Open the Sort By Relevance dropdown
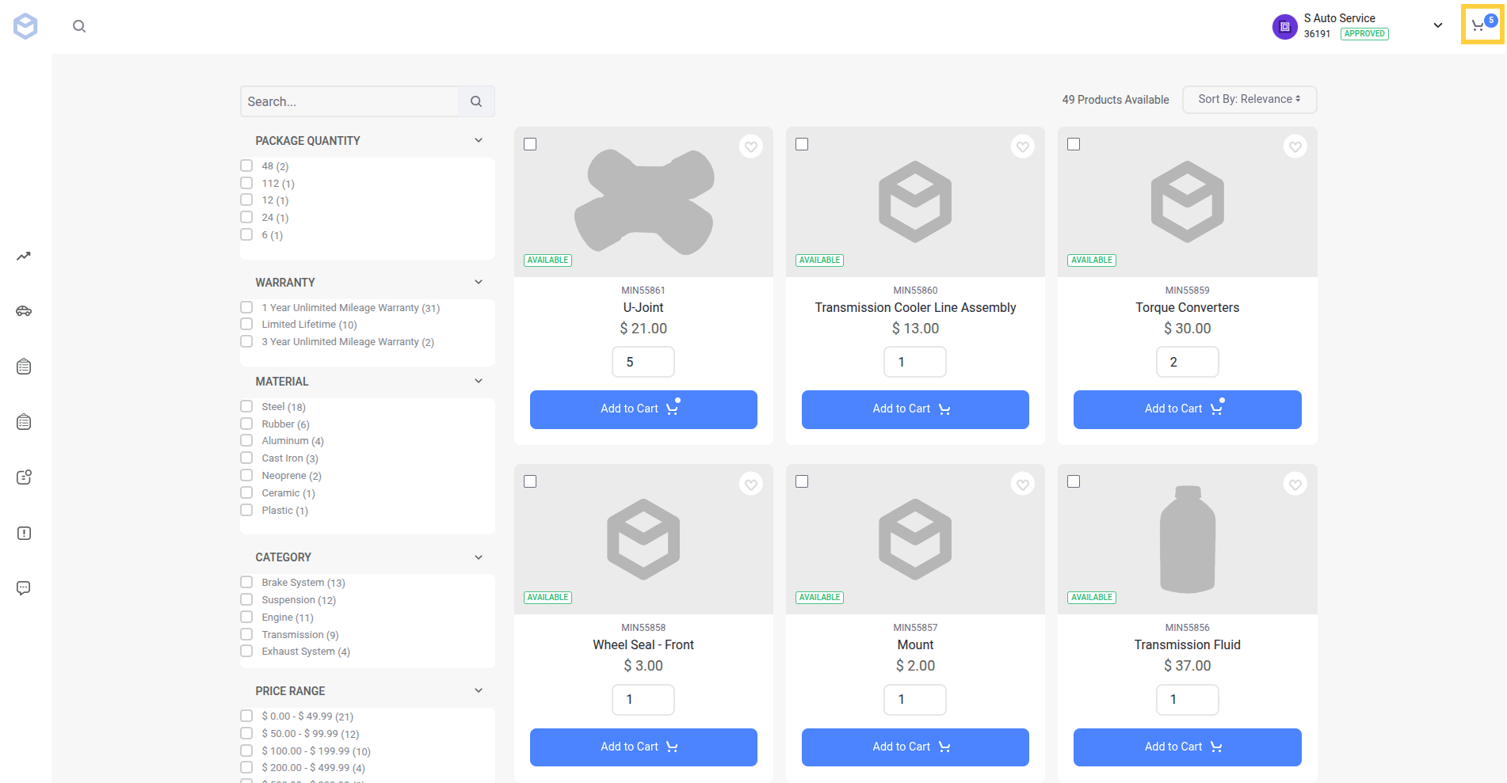The width and height of the screenshot is (1507, 783). coord(1249,99)
